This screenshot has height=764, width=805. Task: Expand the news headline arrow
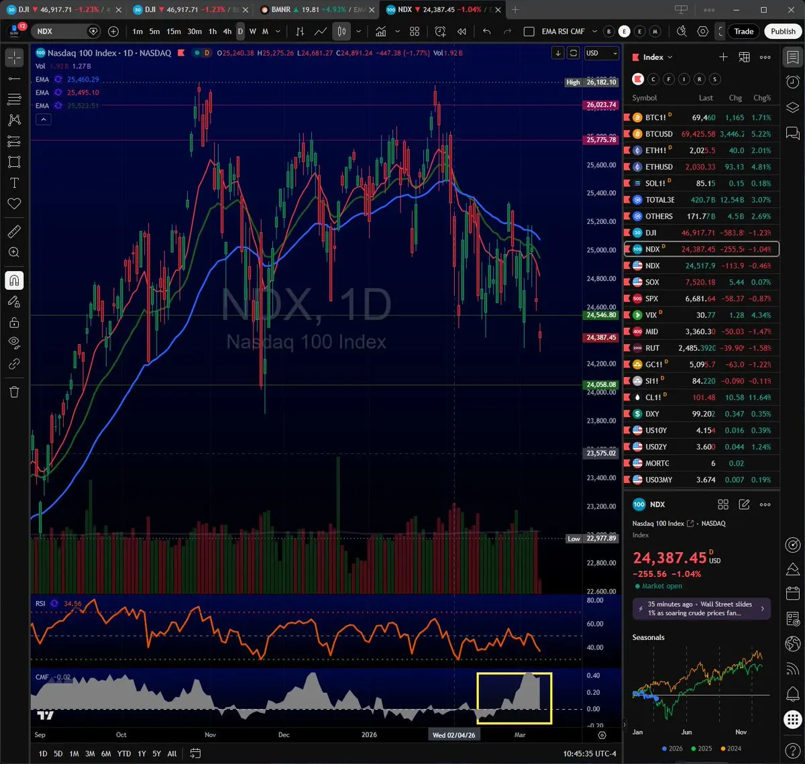pyautogui.click(x=762, y=609)
